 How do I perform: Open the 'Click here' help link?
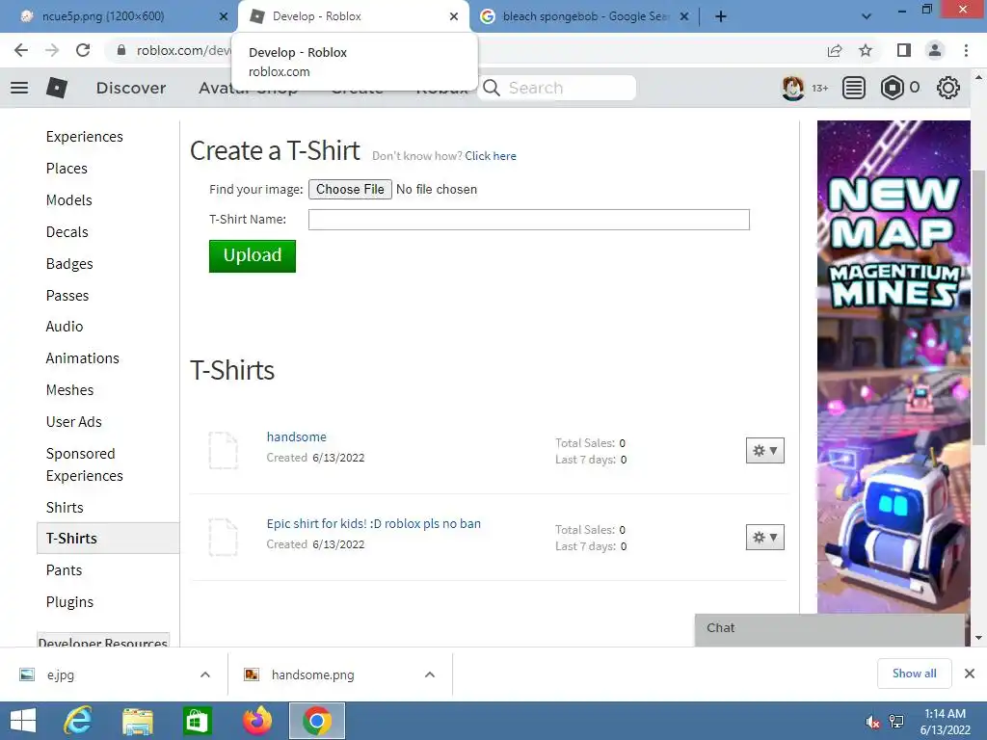tap(491, 156)
